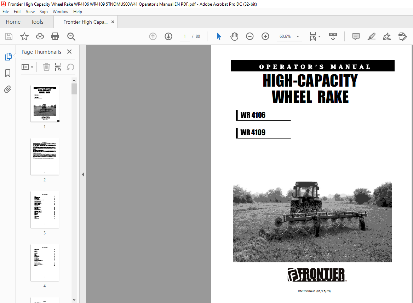Click the WR 4106 model text

(253, 115)
